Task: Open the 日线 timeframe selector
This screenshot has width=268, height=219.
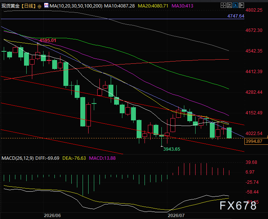Action: click(x=29, y=6)
